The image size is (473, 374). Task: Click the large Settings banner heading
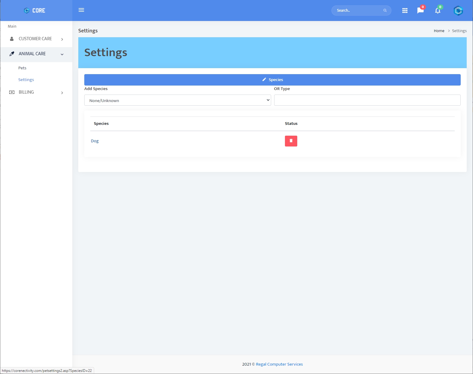pos(106,53)
